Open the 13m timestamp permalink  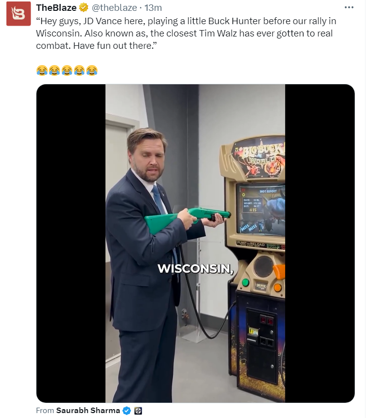pyautogui.click(x=153, y=8)
